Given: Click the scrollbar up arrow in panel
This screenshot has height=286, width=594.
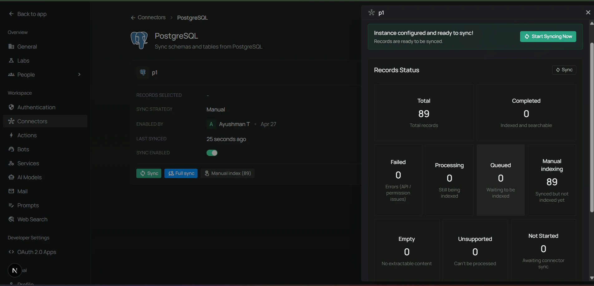Looking at the screenshot, I should (x=592, y=23).
